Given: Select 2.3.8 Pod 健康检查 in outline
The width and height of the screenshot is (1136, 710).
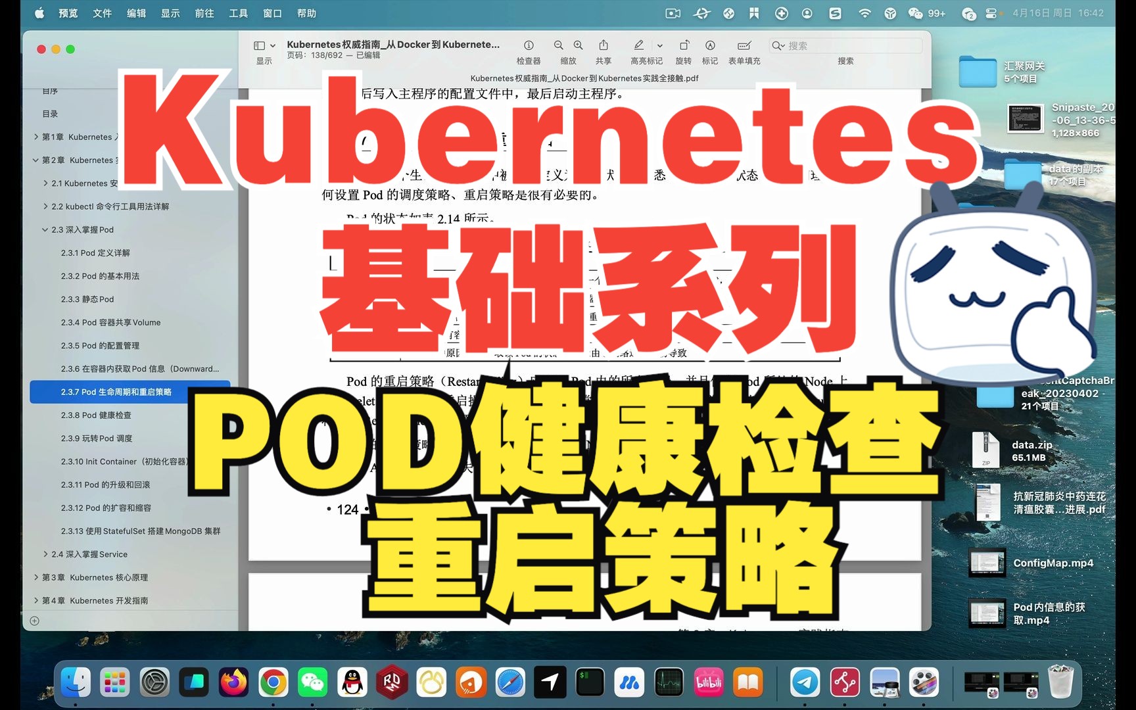Looking at the screenshot, I should pos(96,415).
